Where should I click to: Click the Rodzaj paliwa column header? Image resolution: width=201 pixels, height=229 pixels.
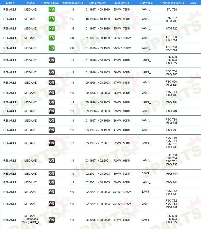point(50,3)
